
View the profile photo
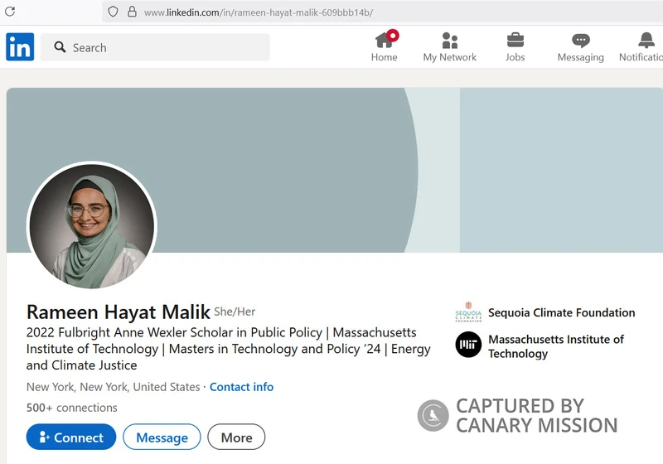[x=92, y=226]
